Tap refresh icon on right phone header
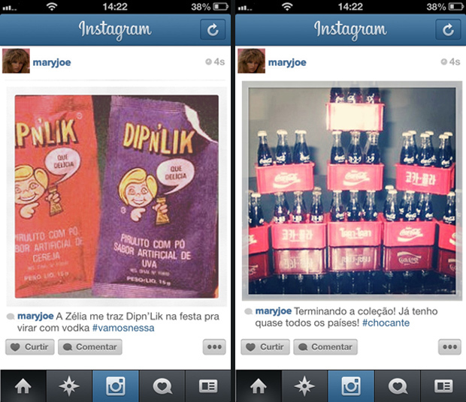Image resolution: width=466 pixels, height=402 pixels. [448, 30]
